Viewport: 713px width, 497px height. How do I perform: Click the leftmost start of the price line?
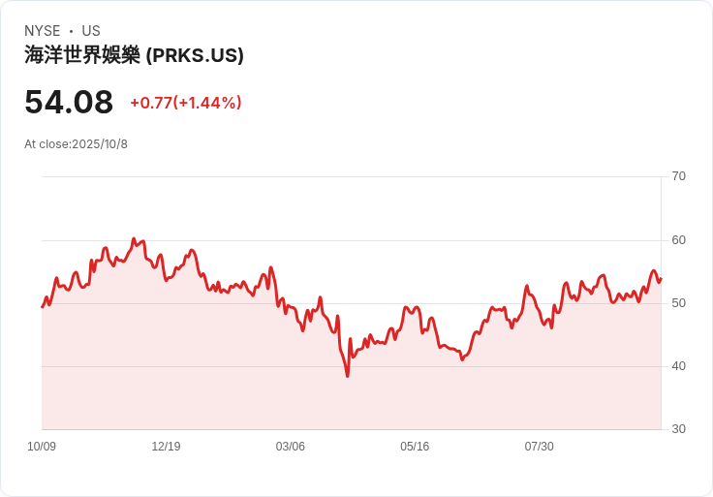43,306
